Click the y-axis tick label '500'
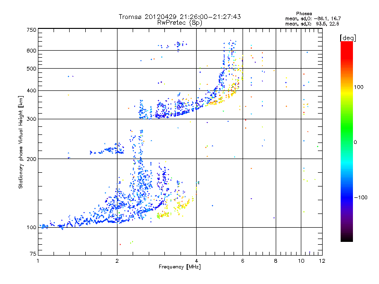 [31, 69]
